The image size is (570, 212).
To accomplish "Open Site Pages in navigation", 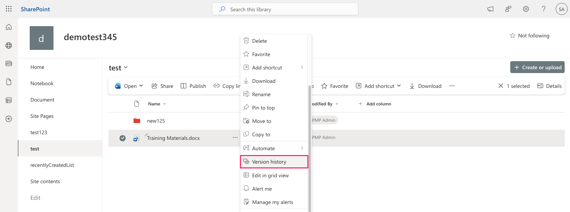I will pos(42,116).
